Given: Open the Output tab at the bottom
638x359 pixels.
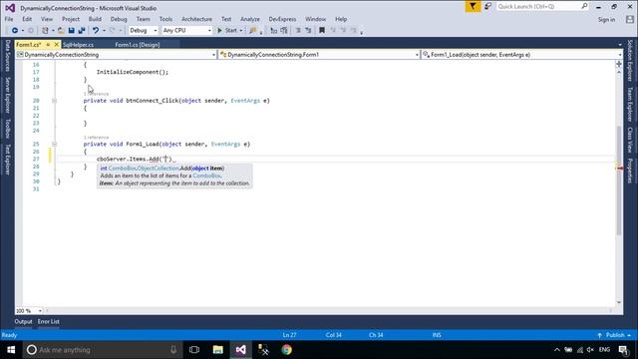Looking at the screenshot, I should pyautogui.click(x=23, y=322).
